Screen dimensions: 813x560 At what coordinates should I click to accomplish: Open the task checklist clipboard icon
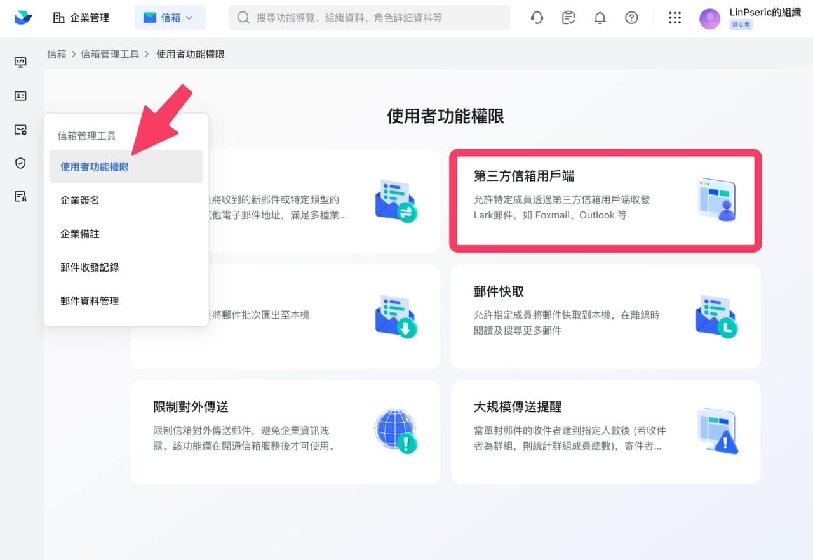tap(568, 18)
